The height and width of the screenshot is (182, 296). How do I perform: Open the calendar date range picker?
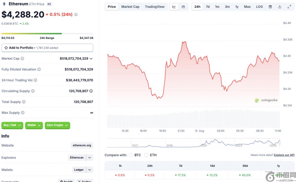click(270, 7)
